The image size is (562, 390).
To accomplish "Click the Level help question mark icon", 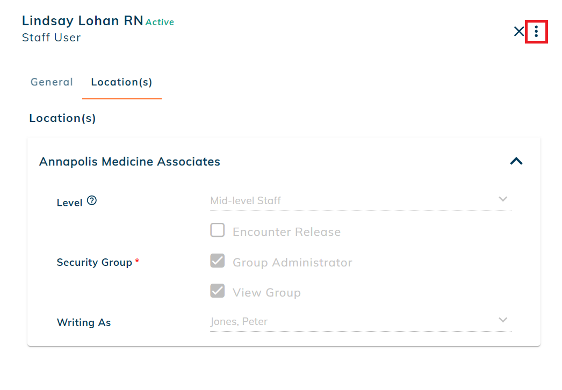I will (92, 200).
